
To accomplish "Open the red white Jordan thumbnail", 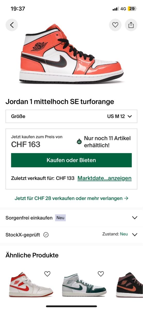I will (31, 284).
